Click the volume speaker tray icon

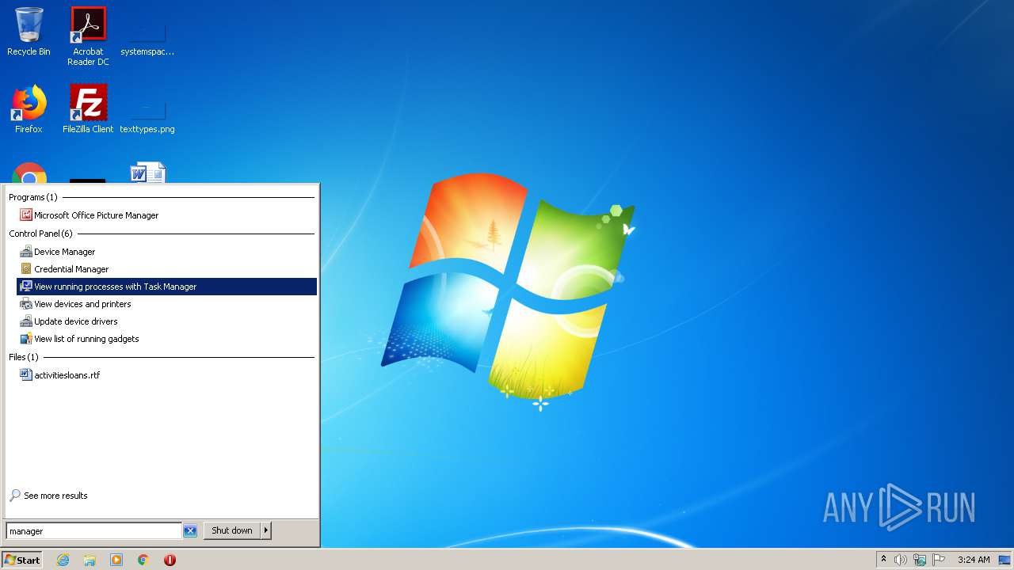coord(900,560)
